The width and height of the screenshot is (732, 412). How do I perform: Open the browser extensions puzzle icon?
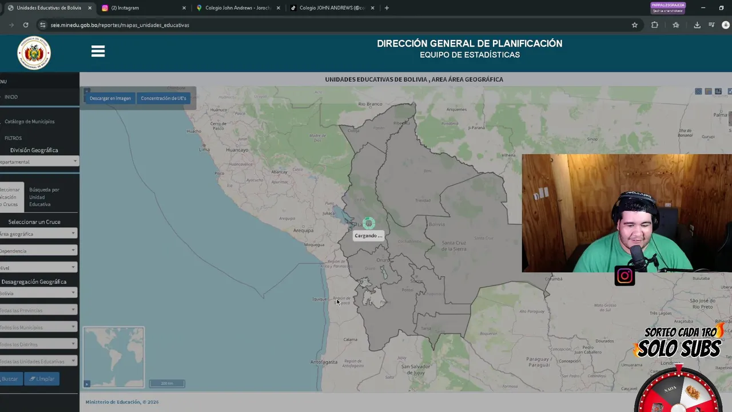point(655,25)
